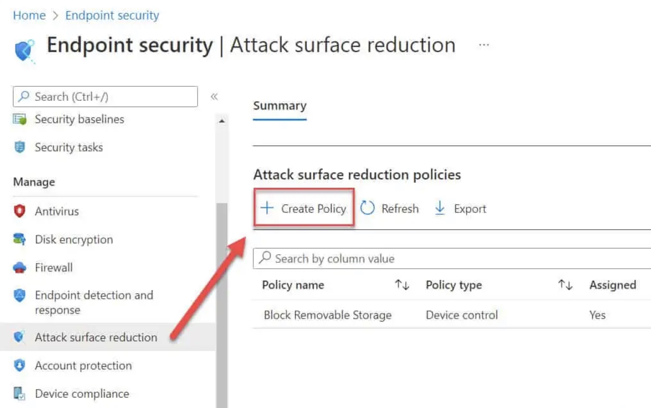Select the Summary tab

pyautogui.click(x=280, y=106)
